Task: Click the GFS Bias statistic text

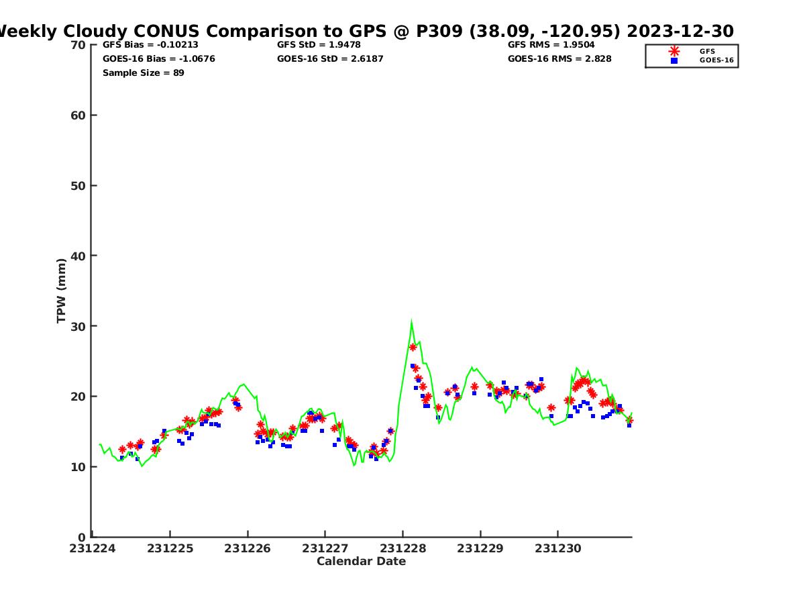Action: point(151,45)
